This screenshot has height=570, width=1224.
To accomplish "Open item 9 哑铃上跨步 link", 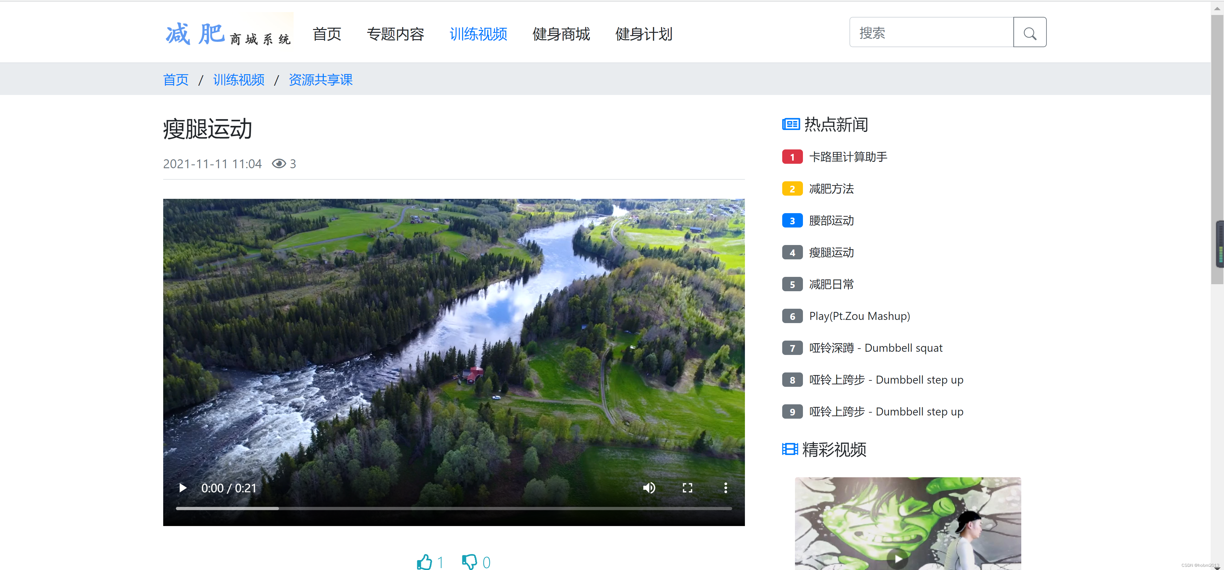I will [x=886, y=411].
